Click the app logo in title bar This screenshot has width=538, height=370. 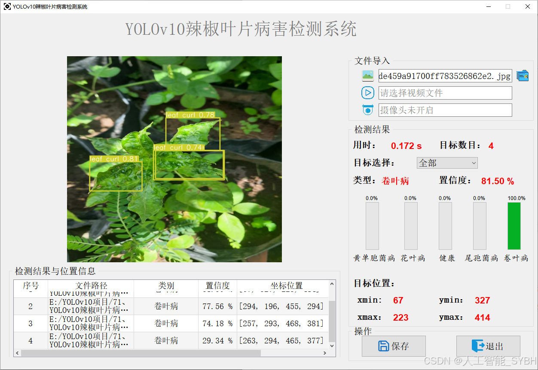tap(7, 6)
